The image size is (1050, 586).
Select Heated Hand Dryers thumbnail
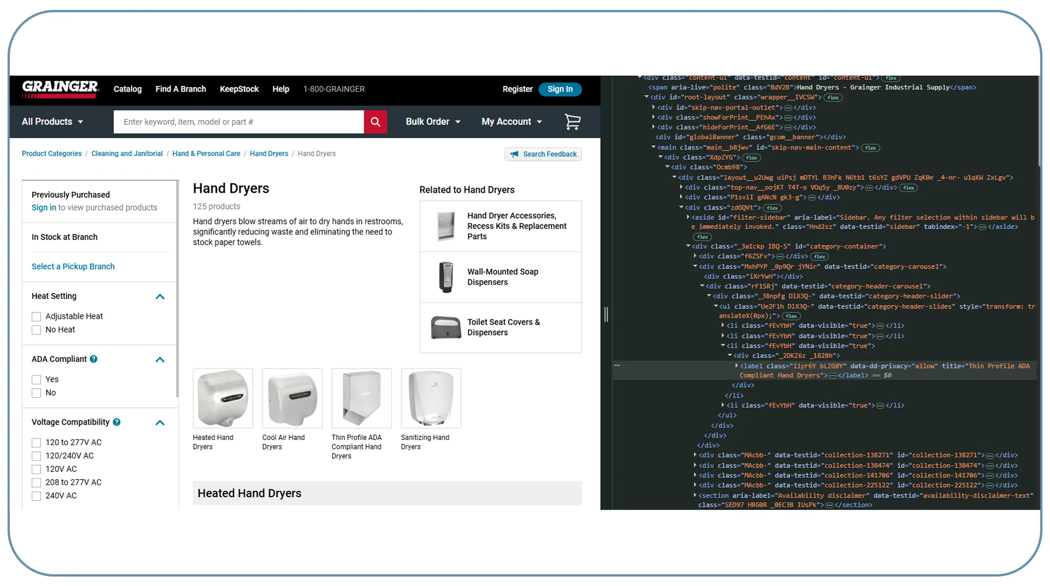[223, 398]
